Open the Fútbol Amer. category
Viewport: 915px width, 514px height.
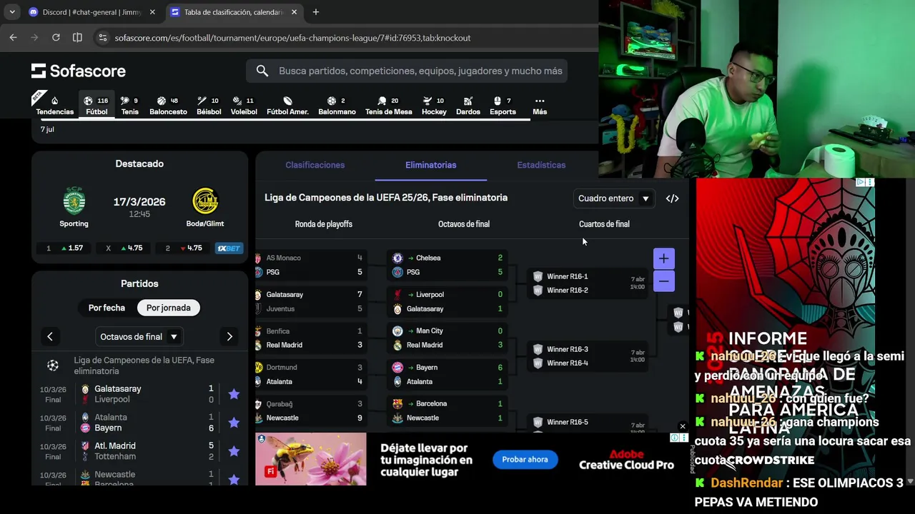tap(287, 106)
